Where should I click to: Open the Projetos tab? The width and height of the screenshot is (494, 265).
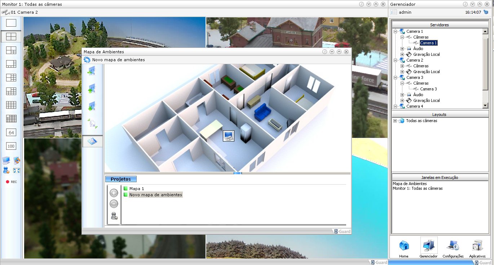point(121,179)
